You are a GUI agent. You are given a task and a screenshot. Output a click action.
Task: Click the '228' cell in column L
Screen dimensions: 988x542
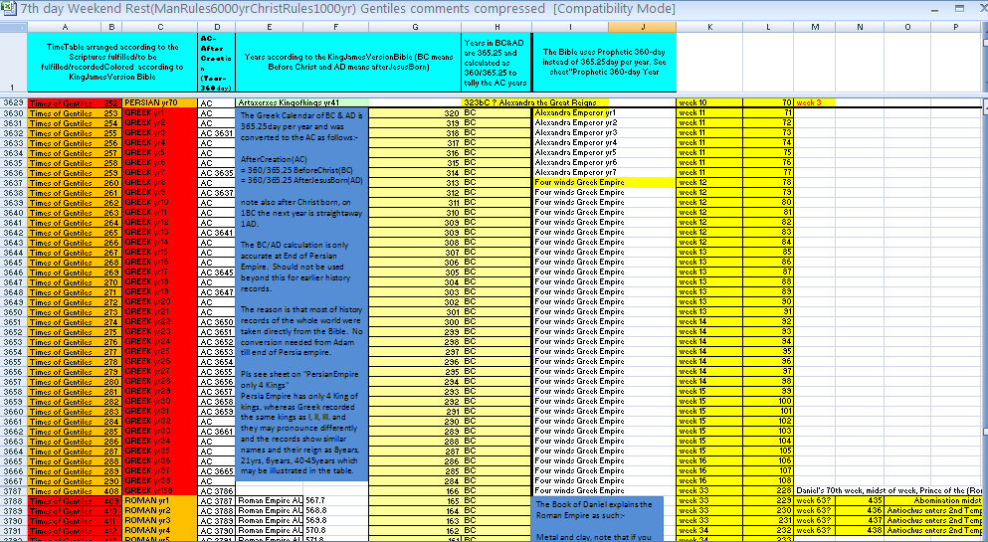pyautogui.click(x=768, y=491)
